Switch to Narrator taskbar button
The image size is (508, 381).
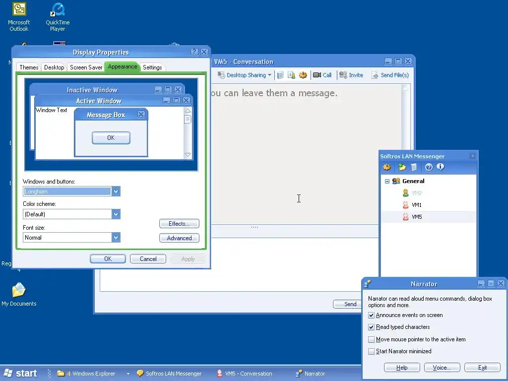(311, 374)
